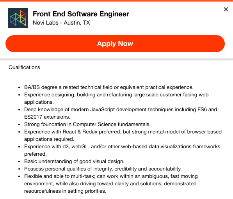Click the Novi Labs - Austin, TX text
The width and height of the screenshot is (233, 199).
(x=61, y=23)
